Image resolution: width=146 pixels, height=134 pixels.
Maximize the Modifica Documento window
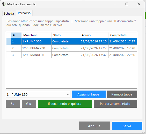click(x=127, y=4)
